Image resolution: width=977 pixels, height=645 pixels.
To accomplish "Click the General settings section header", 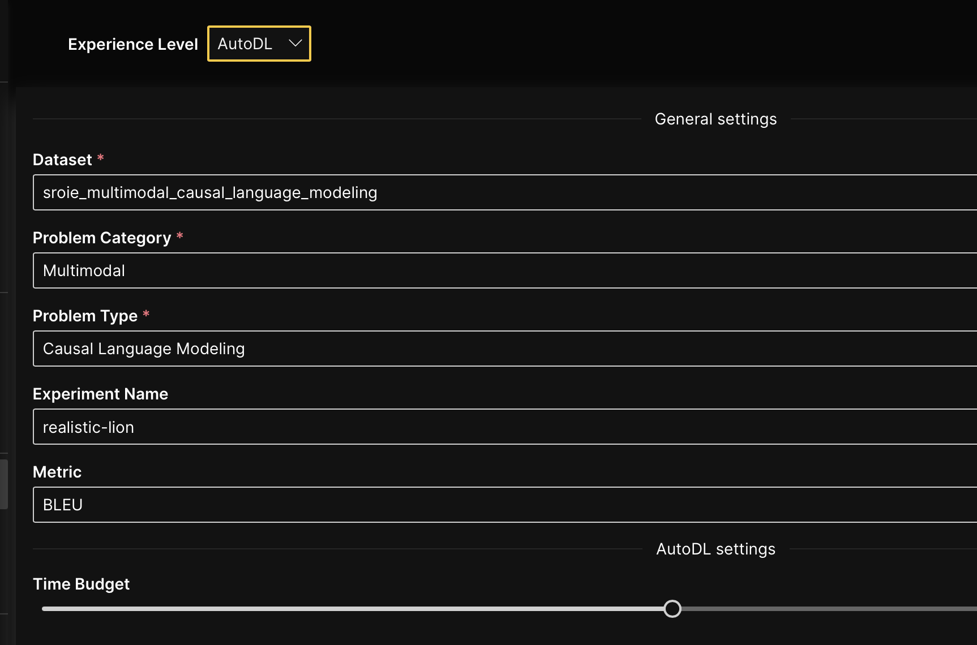I will pyautogui.click(x=715, y=119).
